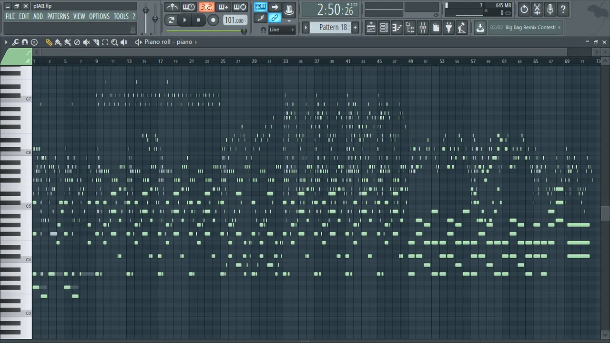Image resolution: width=610 pixels, height=343 pixels.
Task: Click the Pattern 18 stepper arrows
Action: point(349,28)
